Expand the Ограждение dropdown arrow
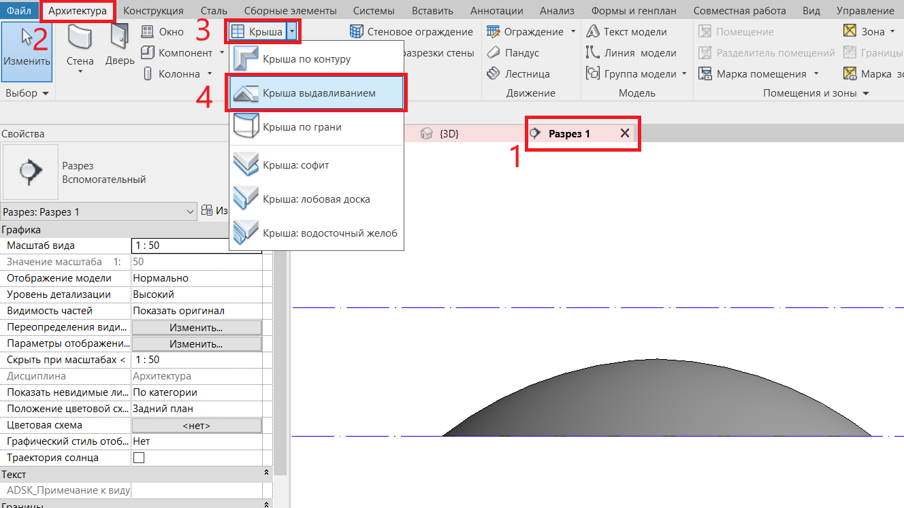 coord(572,32)
